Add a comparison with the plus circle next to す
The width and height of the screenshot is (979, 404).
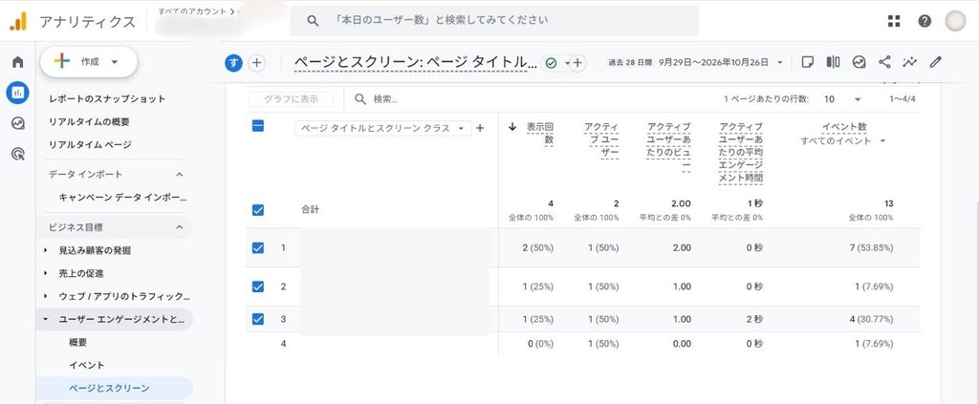(x=256, y=62)
